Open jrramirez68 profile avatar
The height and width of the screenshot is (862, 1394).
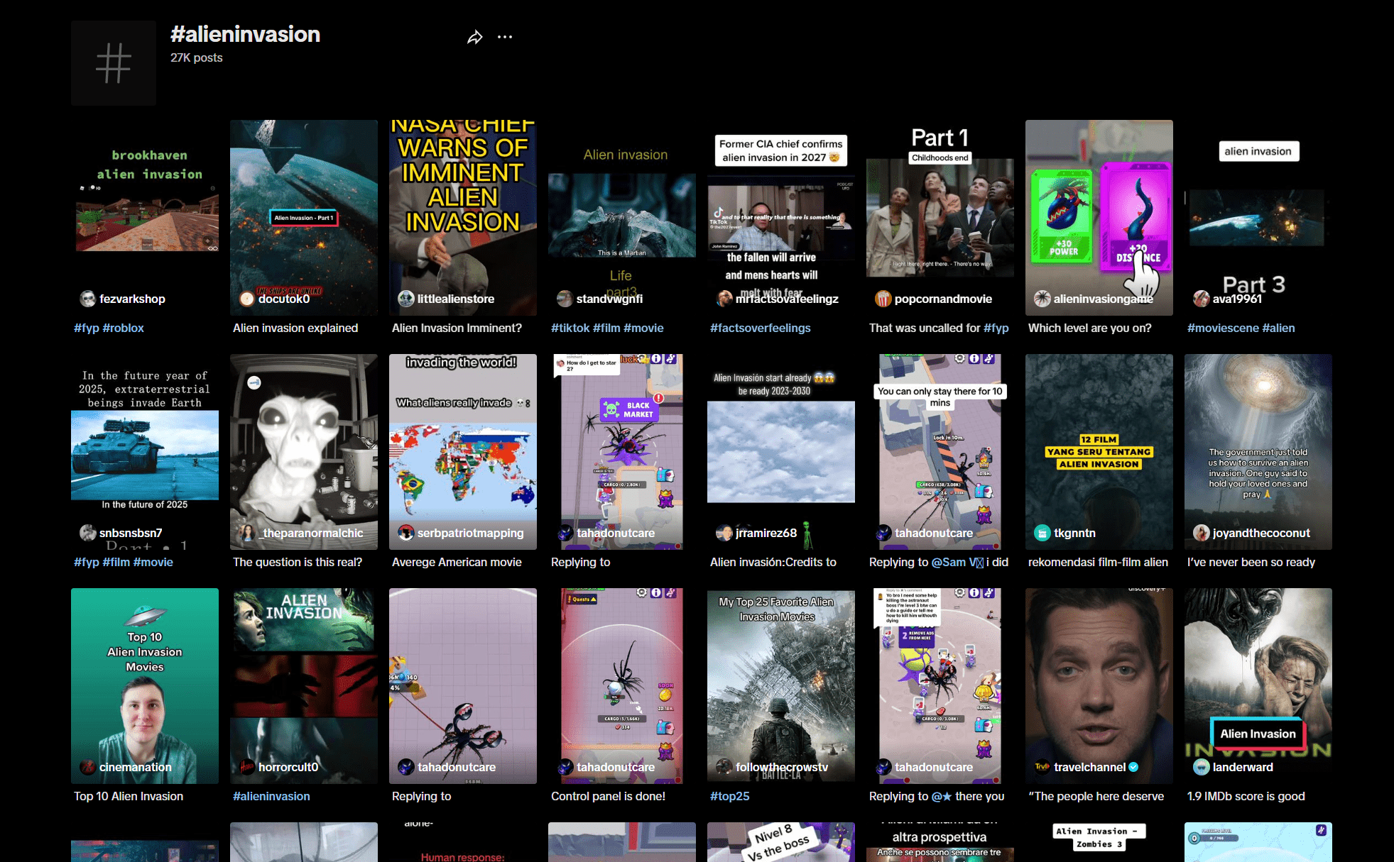coord(724,533)
